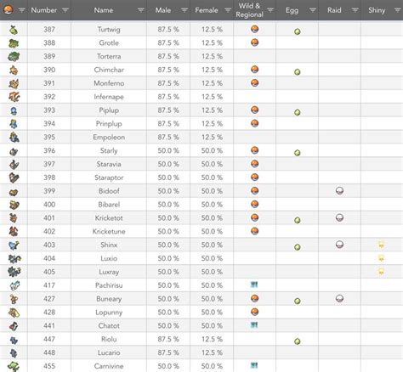
Task: Open the Number column filter dropdown
Action: pyautogui.click(x=65, y=10)
